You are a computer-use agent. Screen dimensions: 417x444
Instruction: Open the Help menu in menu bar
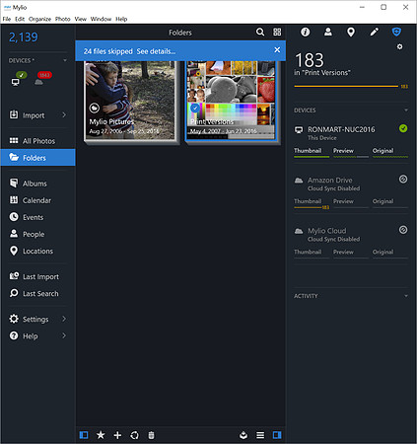(x=121, y=19)
